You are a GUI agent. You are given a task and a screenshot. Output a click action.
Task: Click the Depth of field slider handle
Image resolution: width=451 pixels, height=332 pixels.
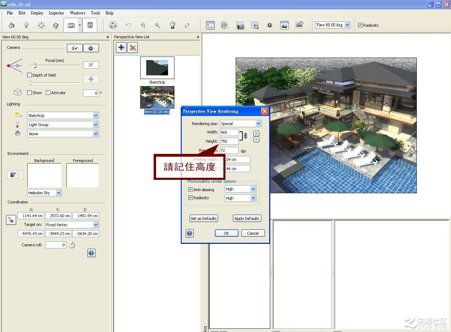coord(30,83)
